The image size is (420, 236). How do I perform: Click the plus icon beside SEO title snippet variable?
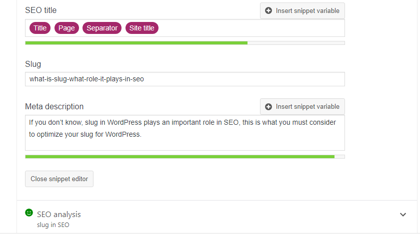[268, 10]
